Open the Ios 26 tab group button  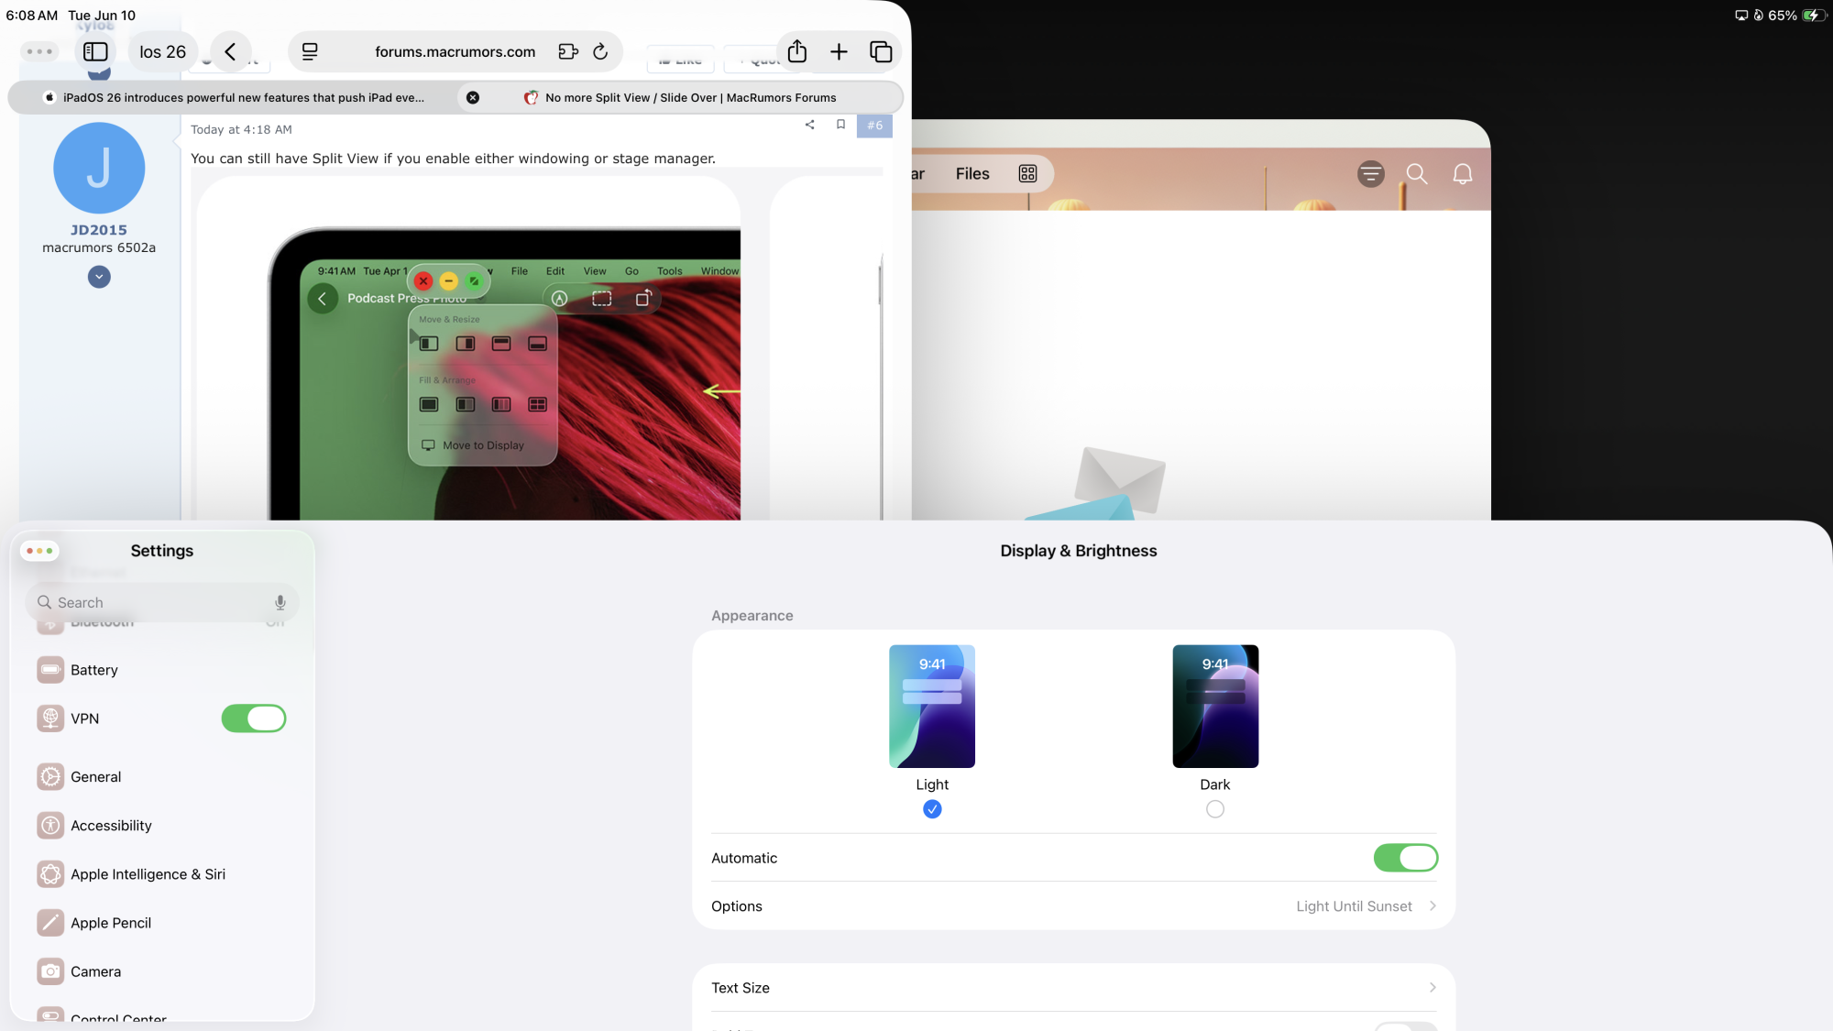pyautogui.click(x=162, y=52)
